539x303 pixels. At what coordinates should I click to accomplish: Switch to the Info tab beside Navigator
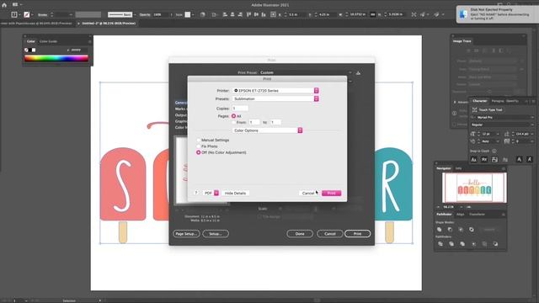coord(458,168)
